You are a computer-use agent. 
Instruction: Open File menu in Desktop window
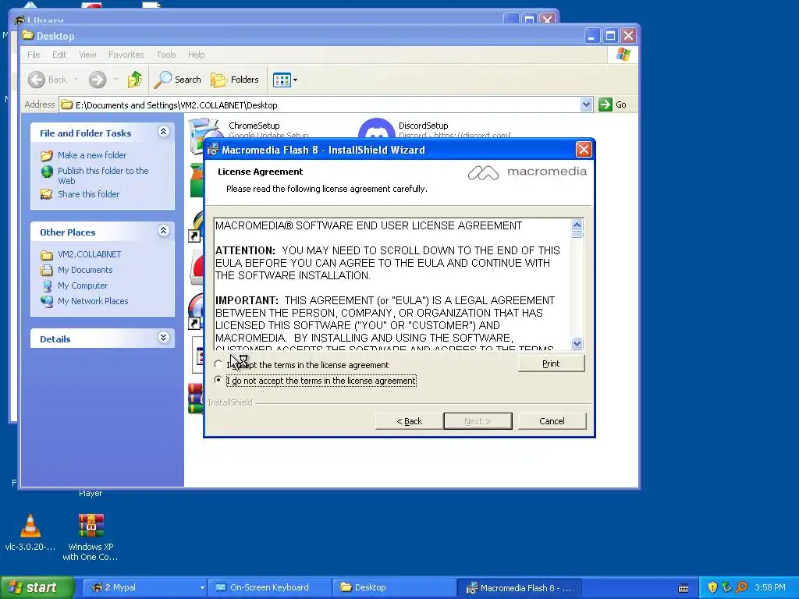click(34, 55)
